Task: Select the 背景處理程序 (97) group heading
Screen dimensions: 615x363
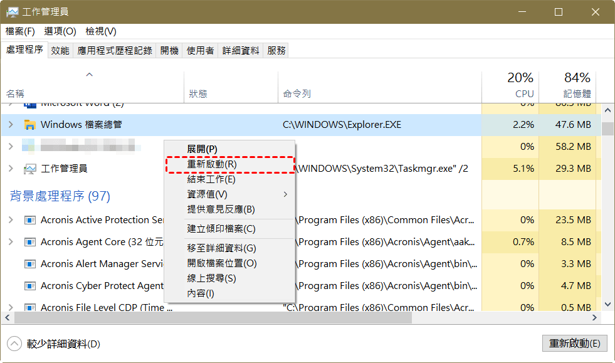Action: [60, 196]
